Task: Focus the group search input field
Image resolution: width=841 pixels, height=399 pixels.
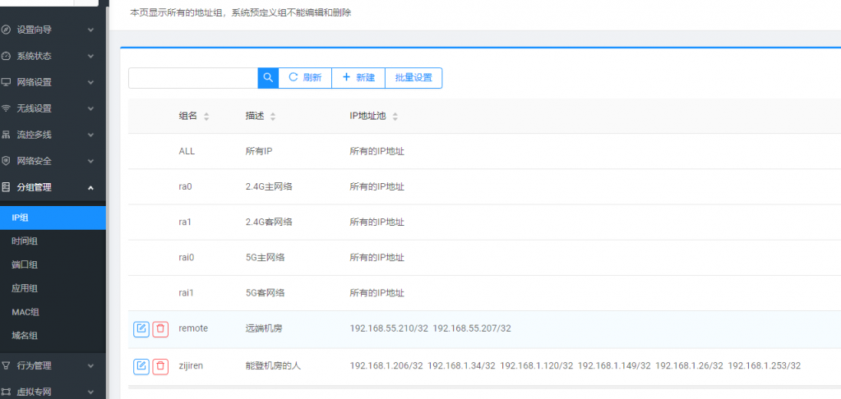Action: coord(193,78)
